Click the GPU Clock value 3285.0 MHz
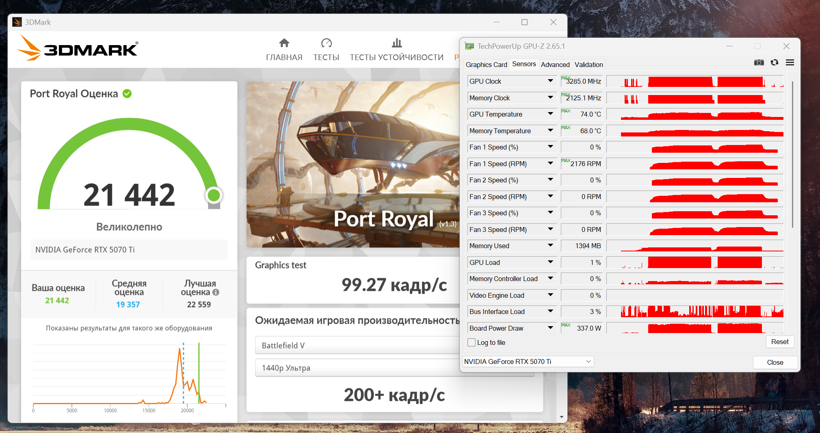The width and height of the screenshot is (820, 433). point(581,81)
